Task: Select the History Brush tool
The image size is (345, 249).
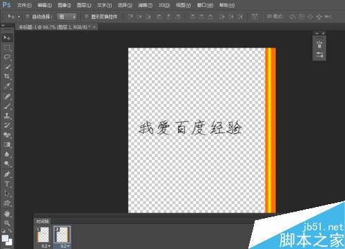Action: 7,126
